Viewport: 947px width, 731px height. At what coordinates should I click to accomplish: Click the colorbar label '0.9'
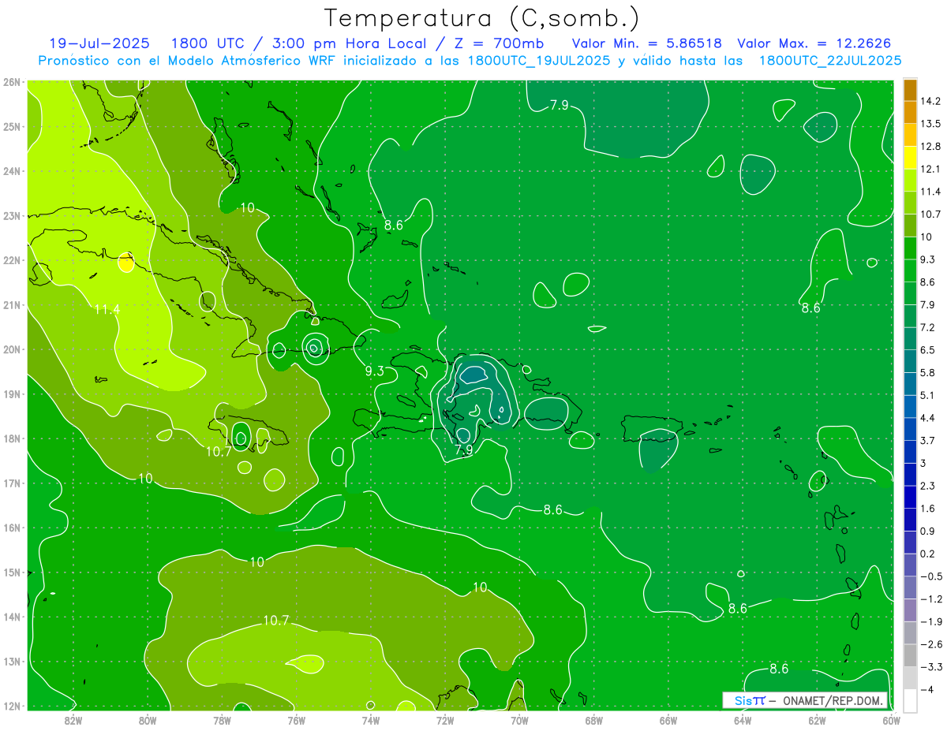tap(928, 531)
